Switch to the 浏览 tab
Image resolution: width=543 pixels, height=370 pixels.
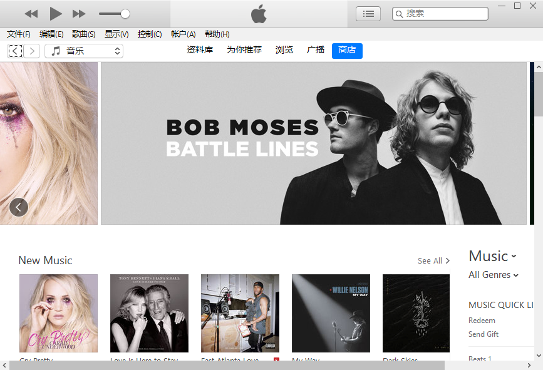(284, 50)
